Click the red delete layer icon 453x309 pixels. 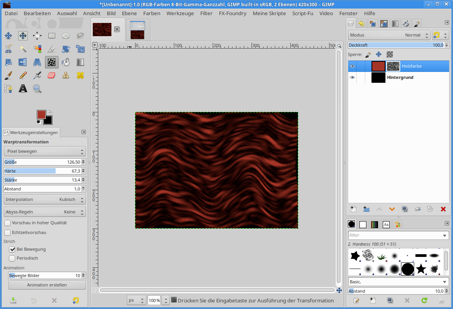click(x=443, y=209)
